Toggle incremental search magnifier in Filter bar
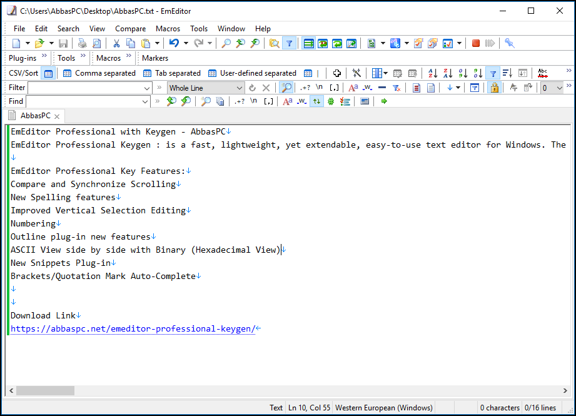576x416 pixels. (286, 88)
